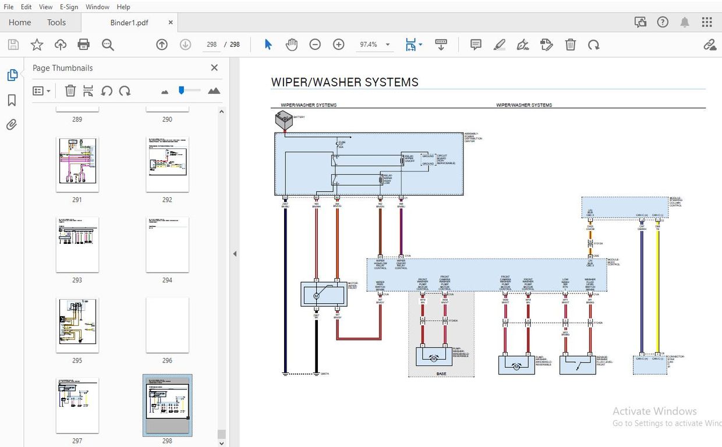Open the File menu
This screenshot has height=447, width=722.
click(9, 7)
